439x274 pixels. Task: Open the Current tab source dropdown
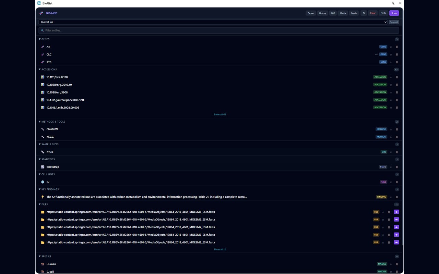[213, 22]
